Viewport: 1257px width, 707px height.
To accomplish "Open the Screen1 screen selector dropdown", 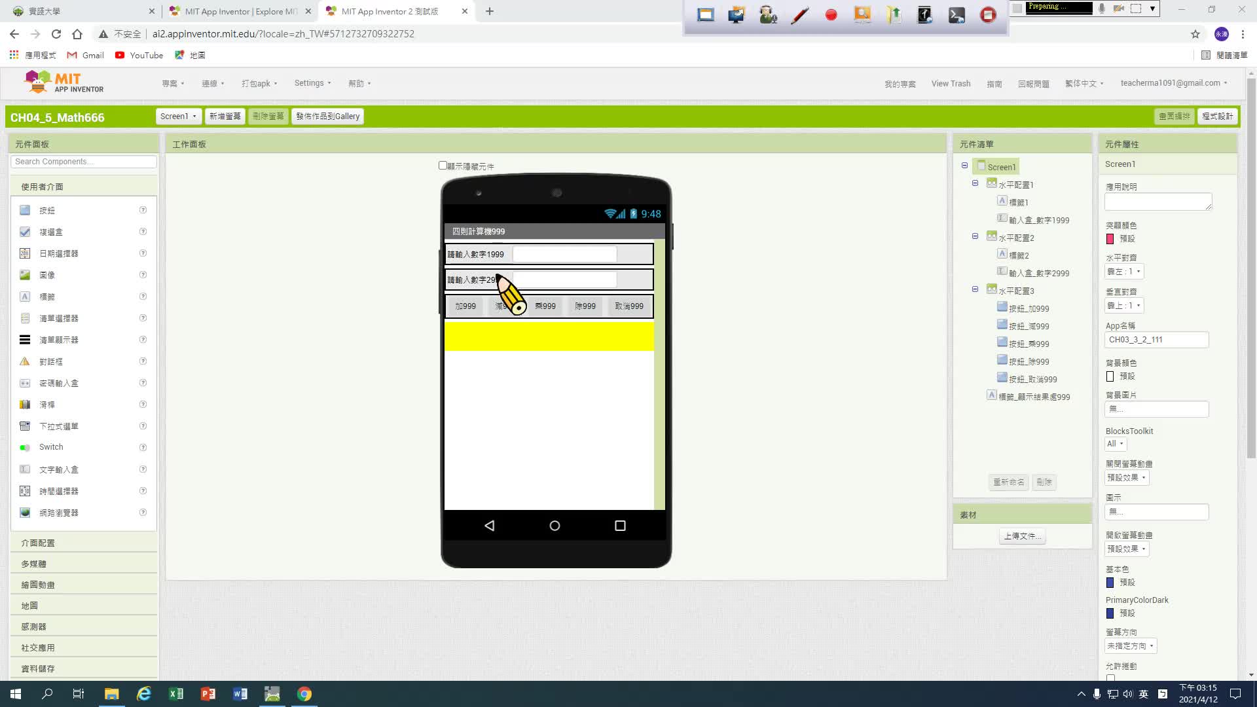I will (x=178, y=117).
